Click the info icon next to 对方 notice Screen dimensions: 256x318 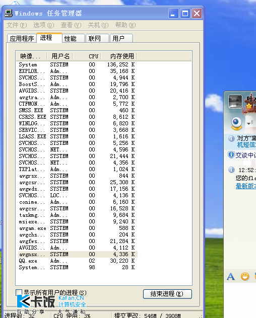coord(231,138)
